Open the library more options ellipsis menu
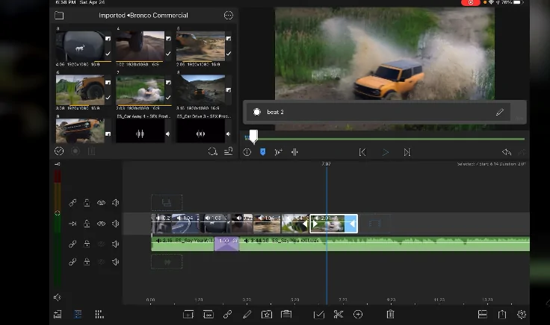 [x=228, y=16]
